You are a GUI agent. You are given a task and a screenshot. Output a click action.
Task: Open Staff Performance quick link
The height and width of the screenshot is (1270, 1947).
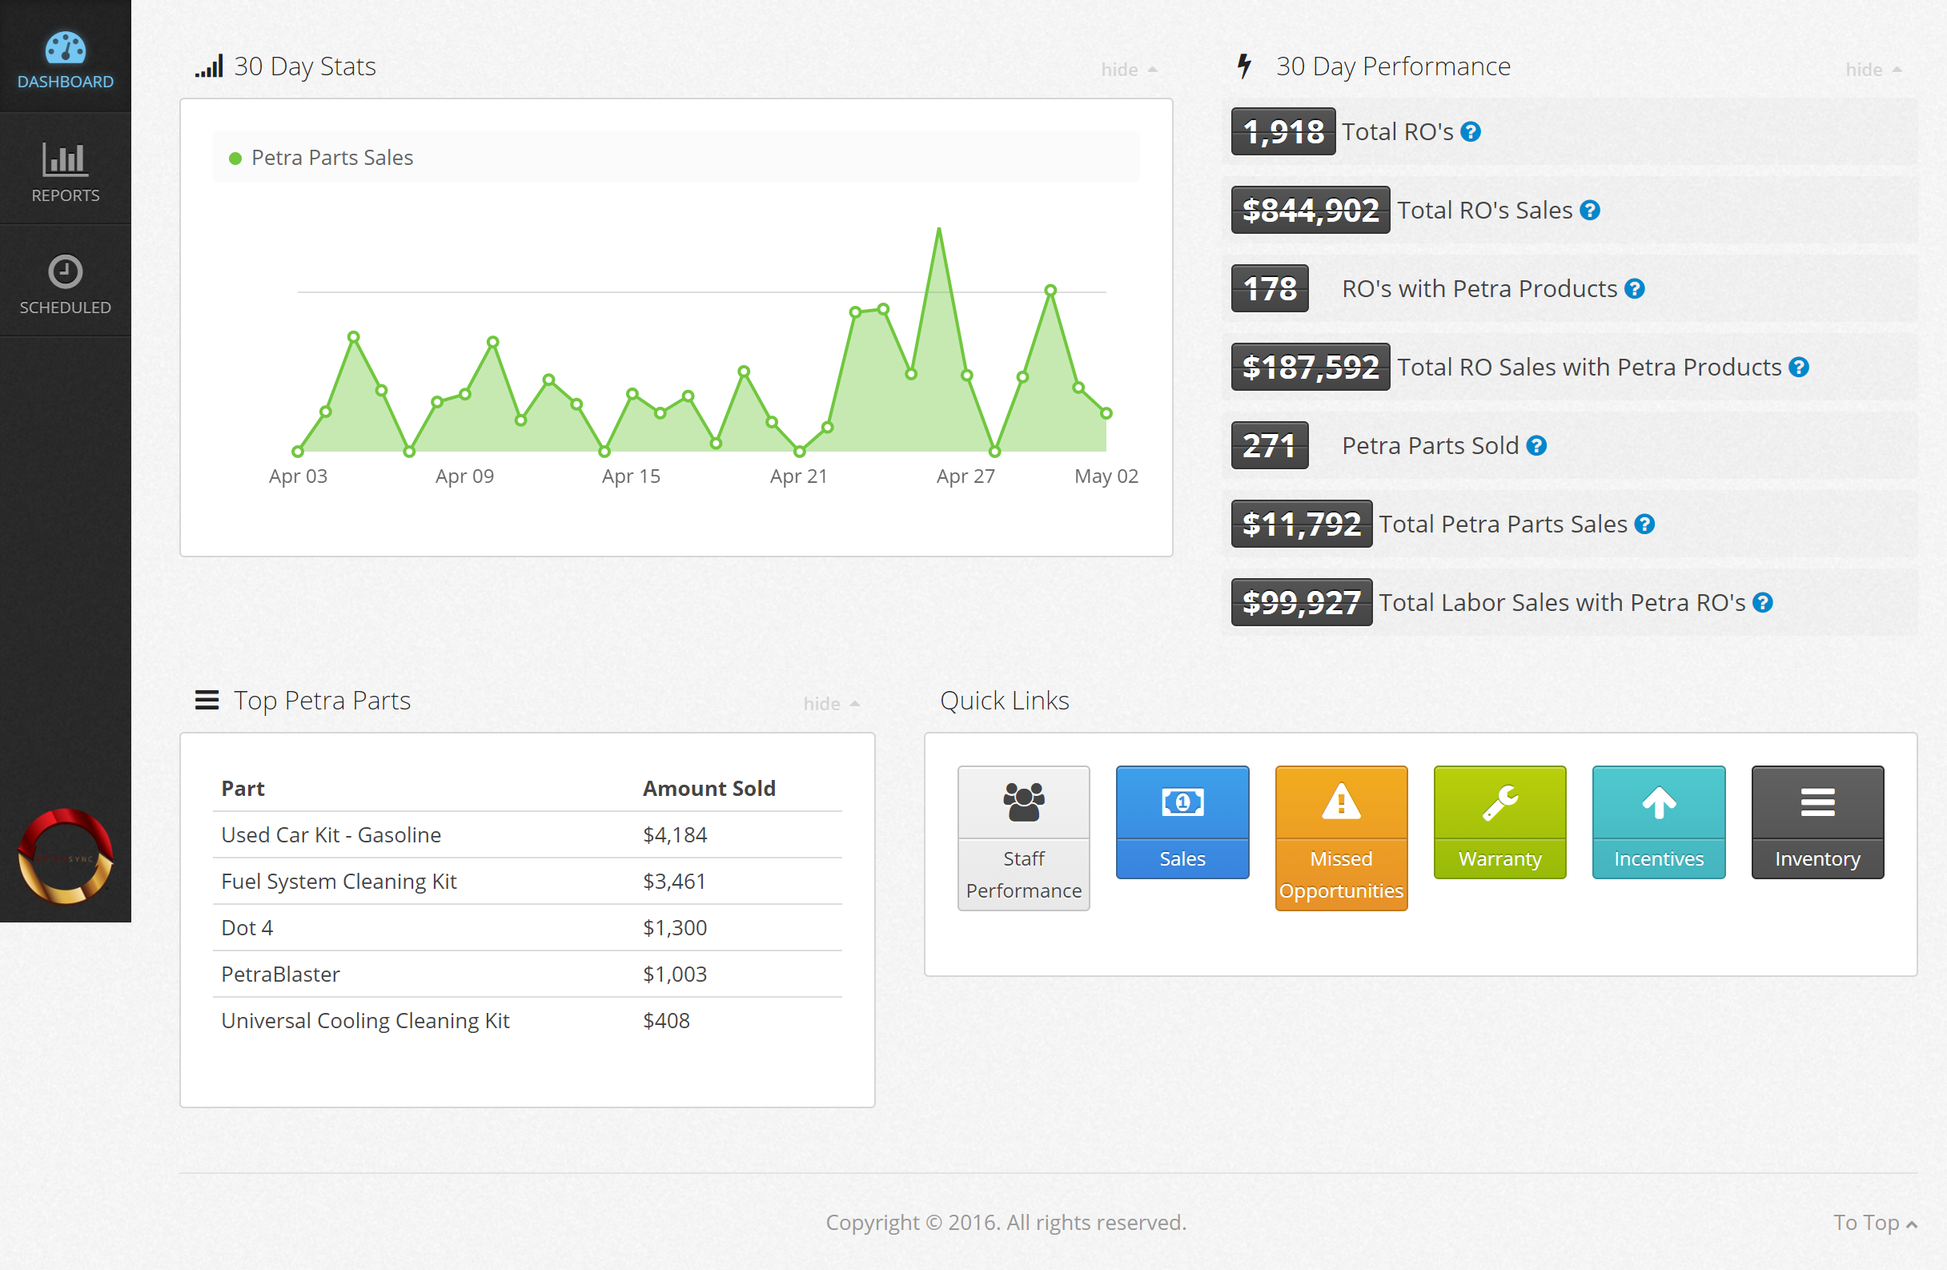(x=1023, y=837)
